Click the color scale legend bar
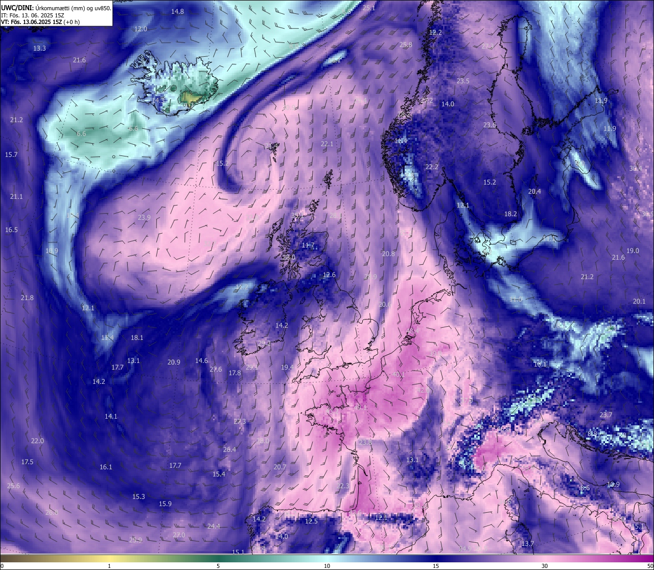The image size is (654, 570). (x=327, y=558)
